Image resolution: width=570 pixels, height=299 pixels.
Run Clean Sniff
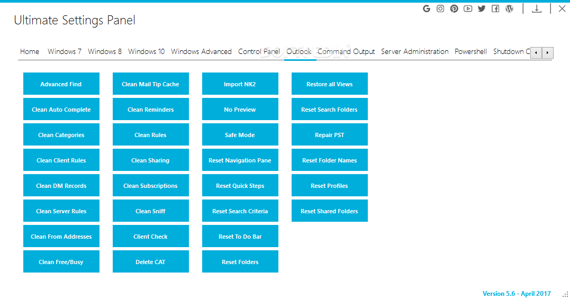(150, 211)
